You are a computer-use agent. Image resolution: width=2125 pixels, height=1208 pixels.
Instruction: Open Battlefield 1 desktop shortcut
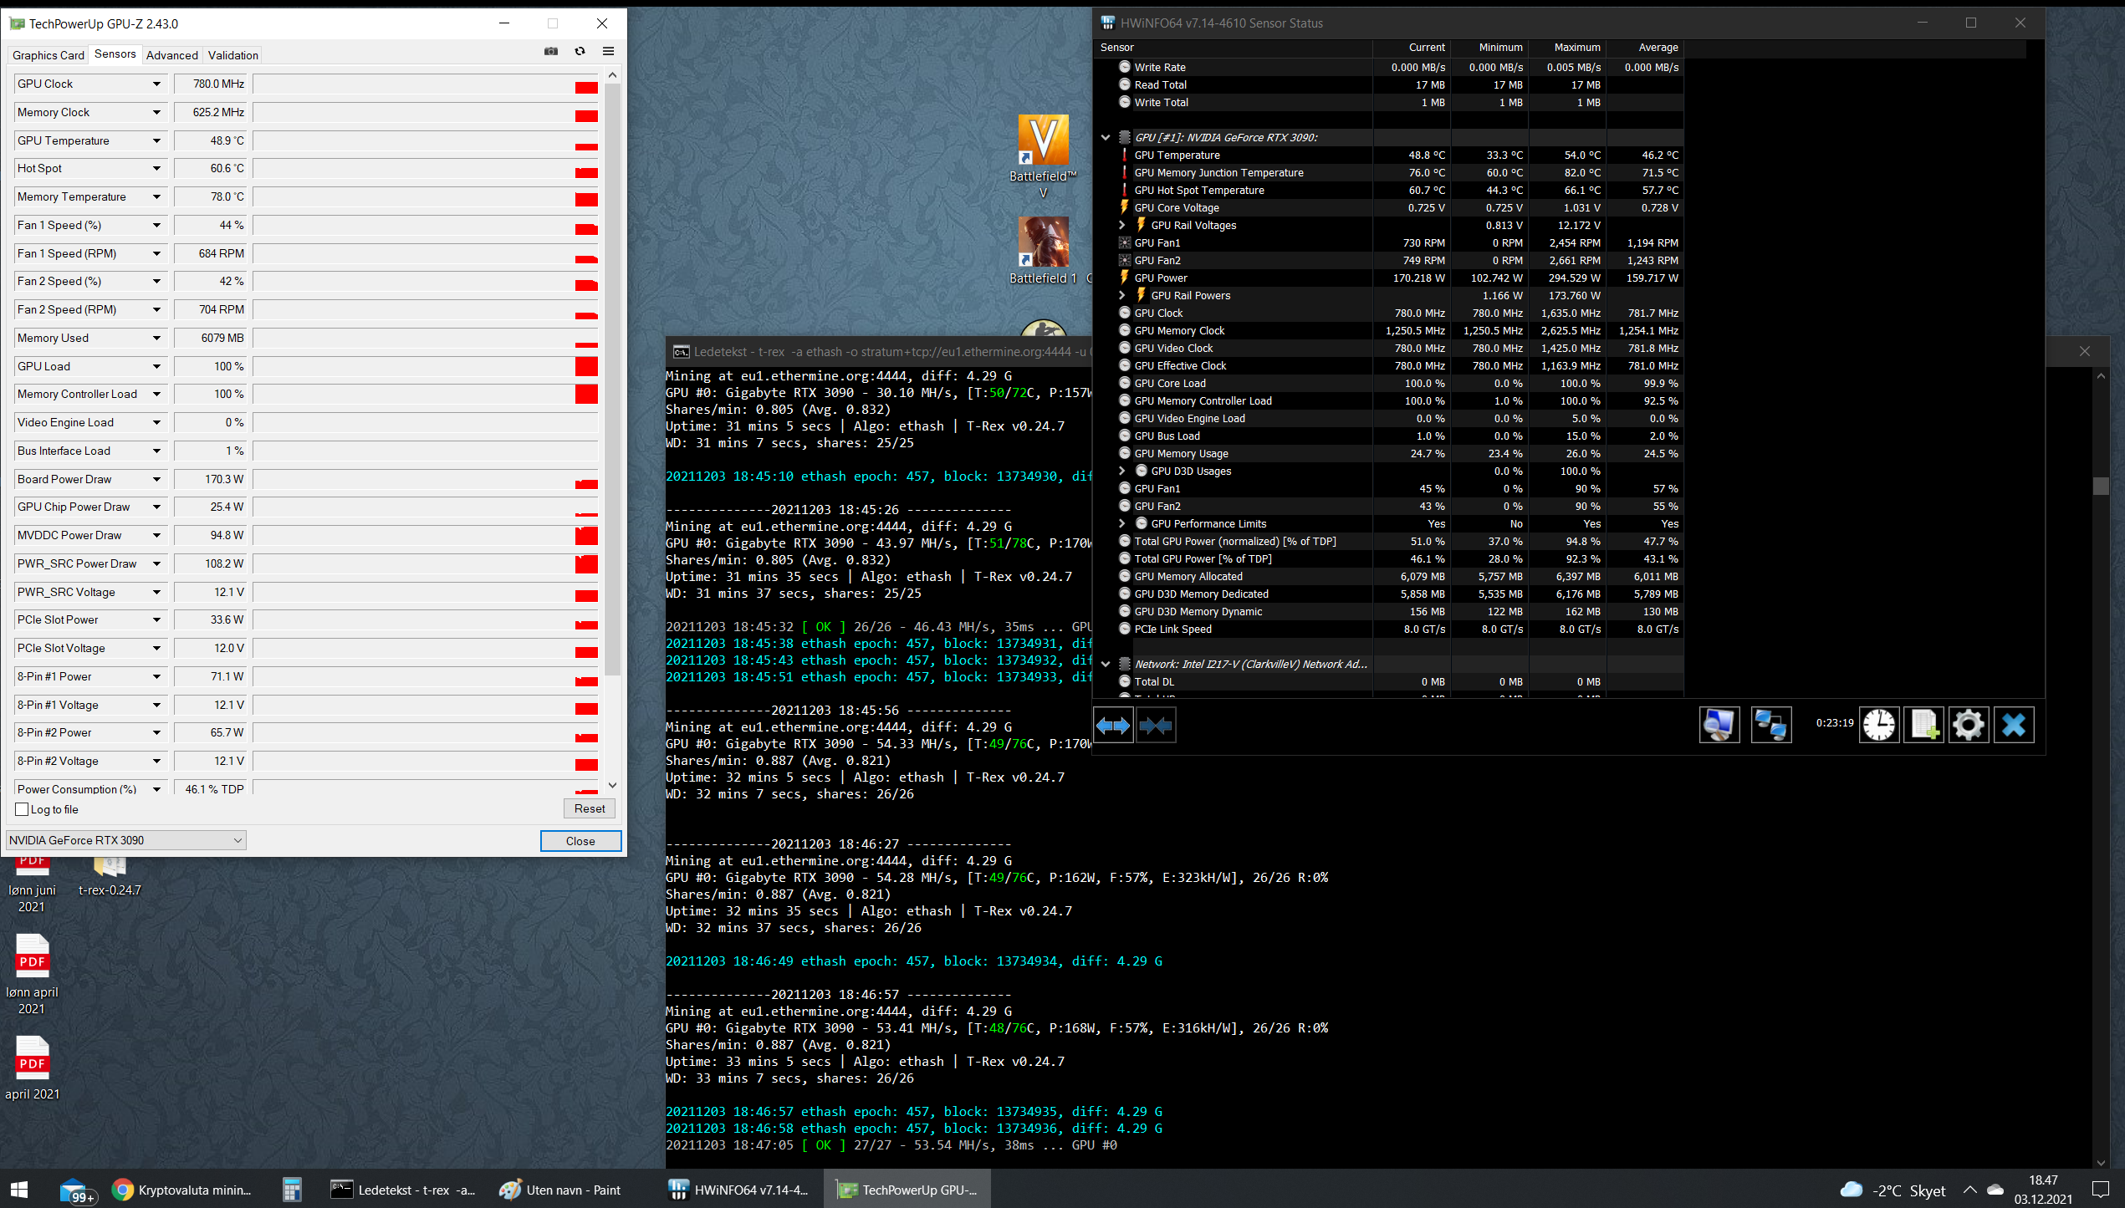point(1043,251)
